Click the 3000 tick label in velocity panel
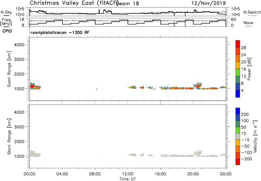Viewport: 261px width, 181px height. [19, 127]
